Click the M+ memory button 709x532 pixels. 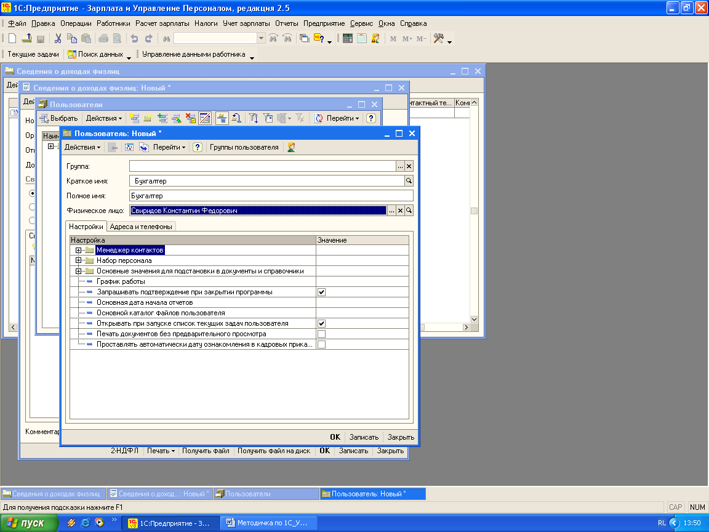tap(407, 38)
